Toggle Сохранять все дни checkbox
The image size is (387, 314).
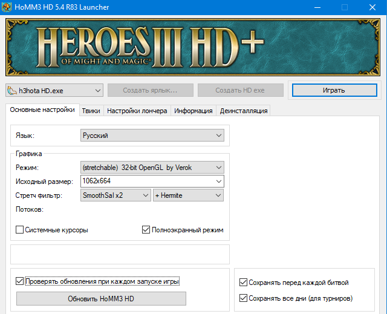243,298
